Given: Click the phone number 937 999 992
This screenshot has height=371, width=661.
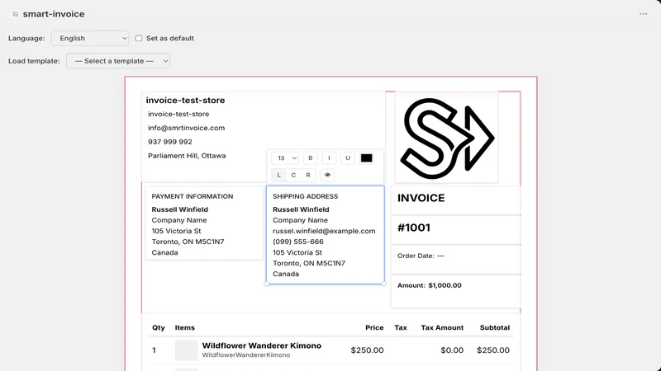Looking at the screenshot, I should [x=170, y=142].
